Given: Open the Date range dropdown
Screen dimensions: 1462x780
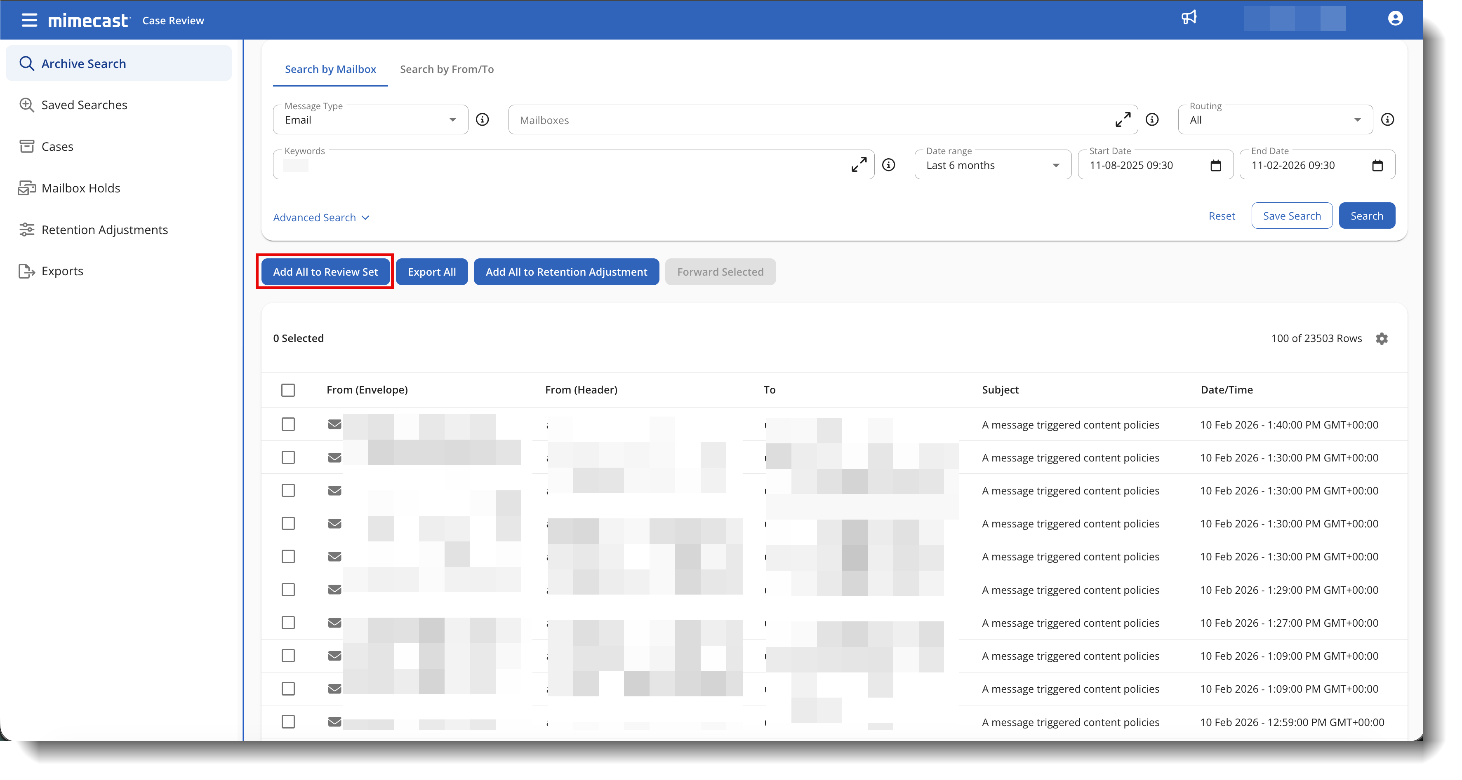Looking at the screenshot, I should [x=992, y=166].
